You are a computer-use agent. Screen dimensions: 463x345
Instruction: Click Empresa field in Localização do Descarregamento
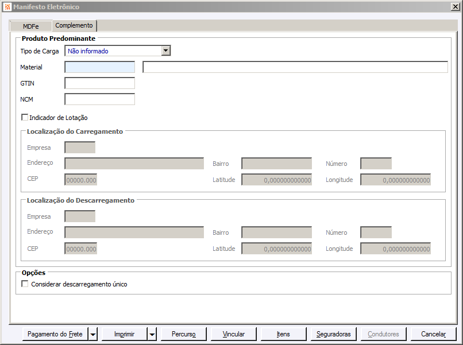tap(80, 216)
